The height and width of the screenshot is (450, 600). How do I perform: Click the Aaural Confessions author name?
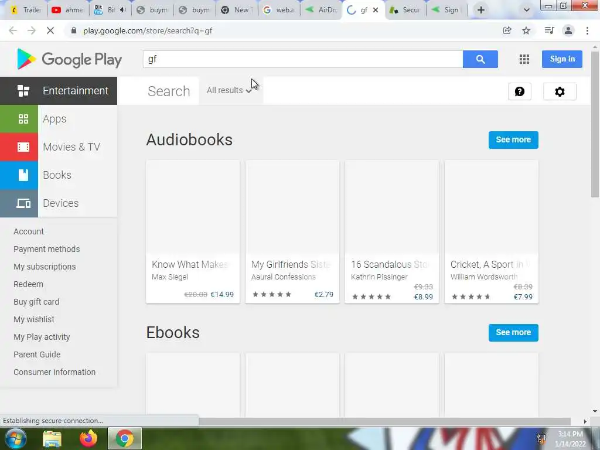284,277
